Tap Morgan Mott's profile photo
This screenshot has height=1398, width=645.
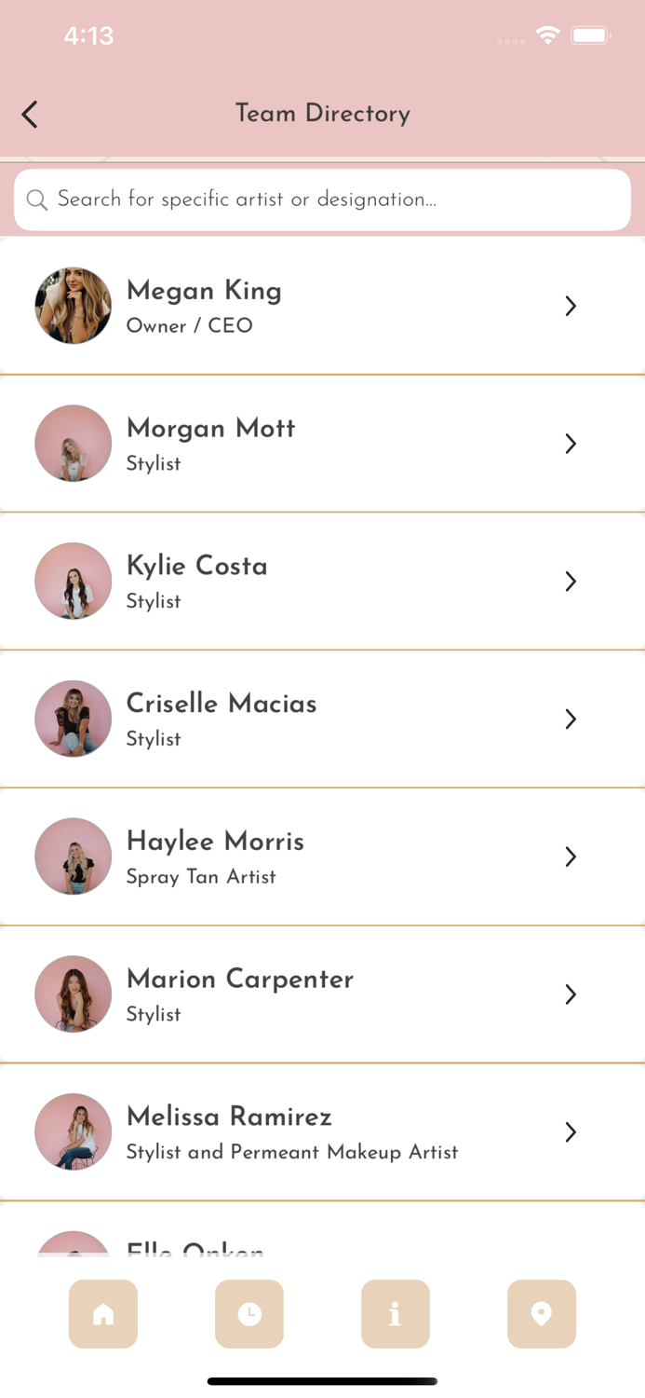tap(73, 444)
